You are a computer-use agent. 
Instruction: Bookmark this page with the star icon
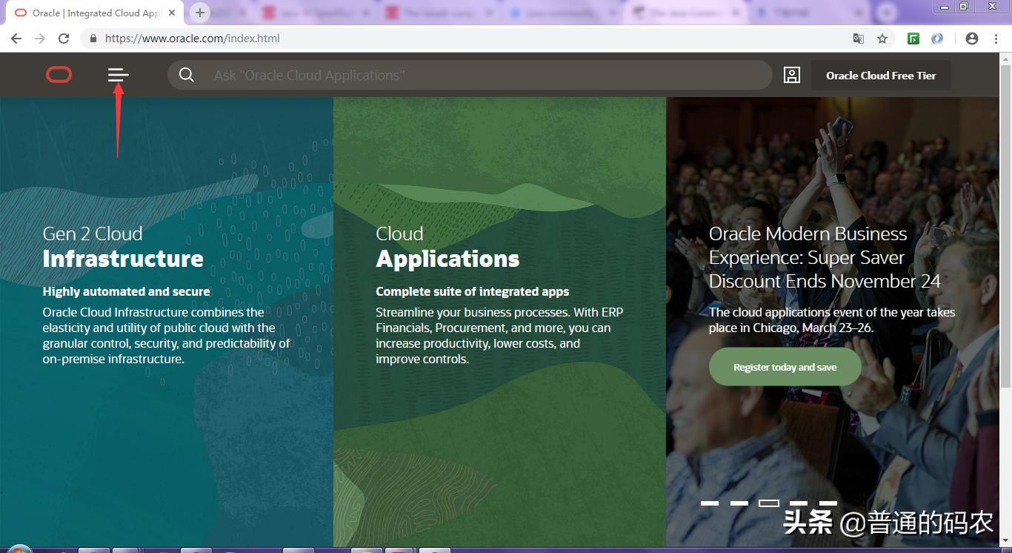882,39
